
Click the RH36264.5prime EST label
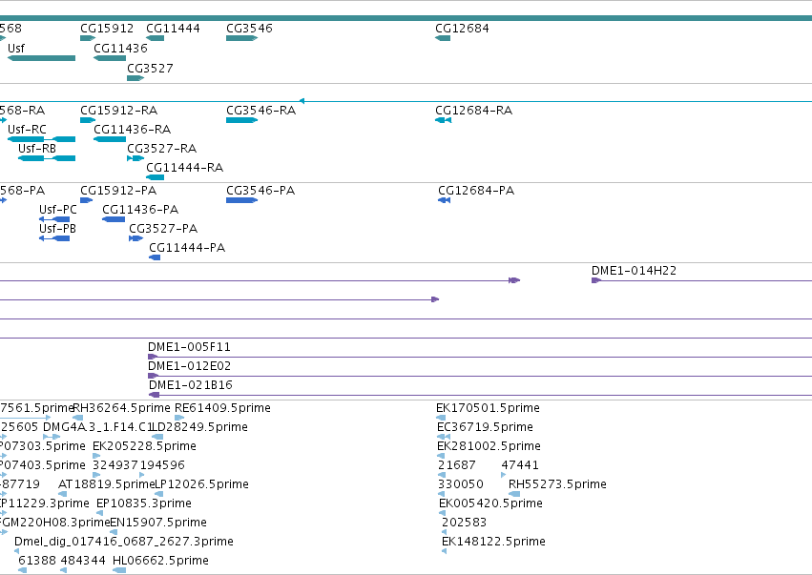click(121, 408)
